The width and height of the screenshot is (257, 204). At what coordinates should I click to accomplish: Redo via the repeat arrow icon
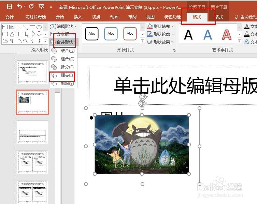pyautogui.click(x=31, y=6)
